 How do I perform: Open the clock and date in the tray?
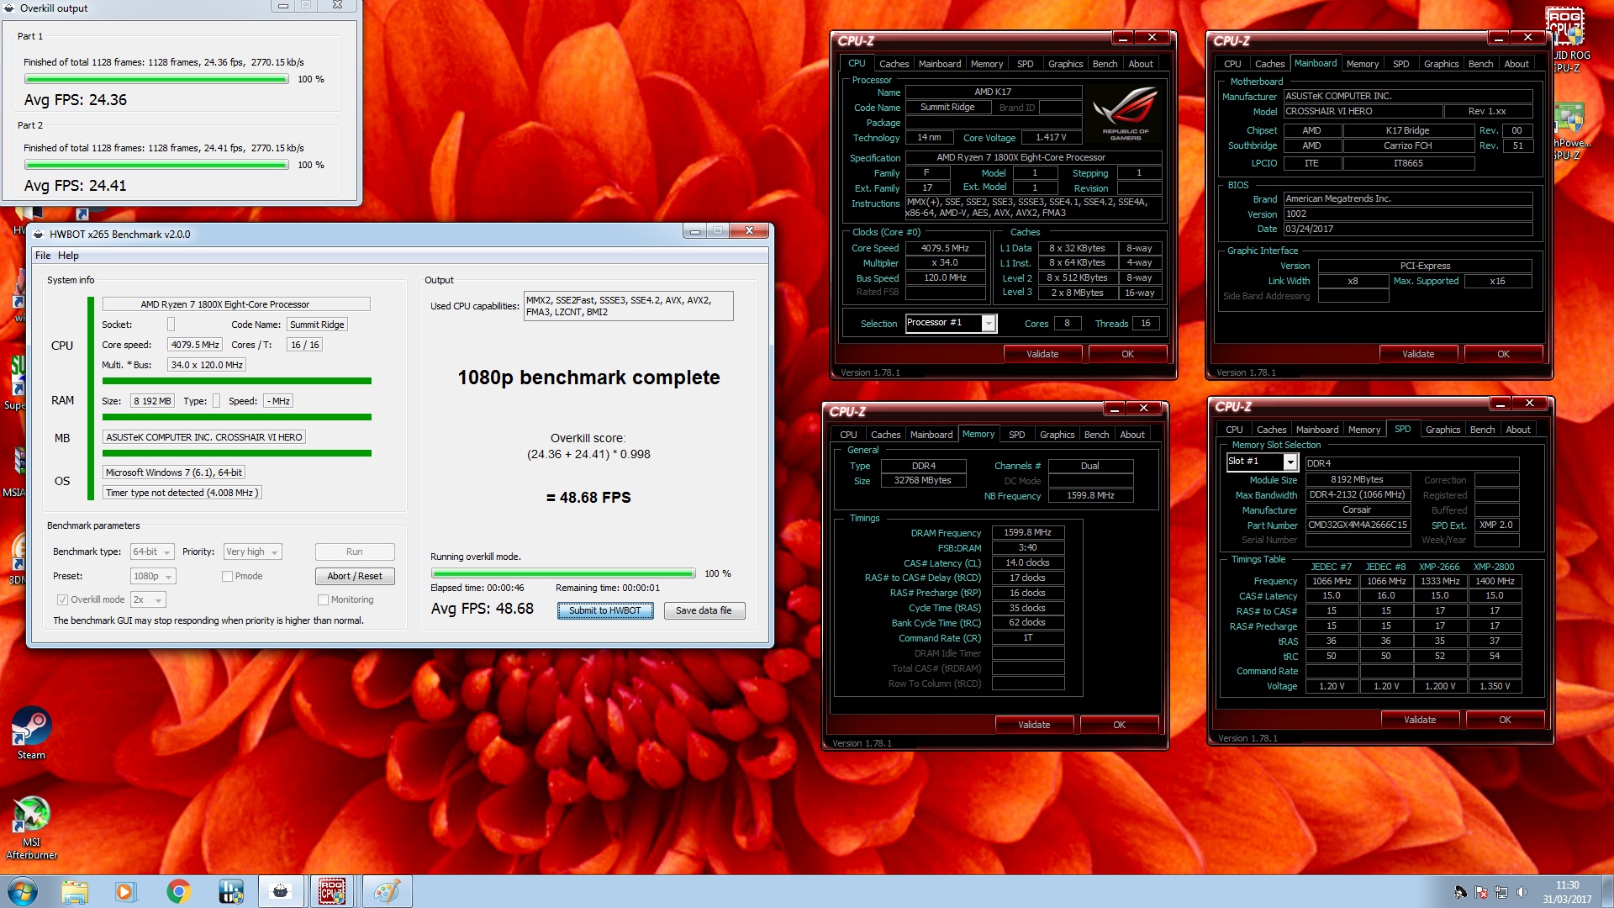pos(1567,892)
